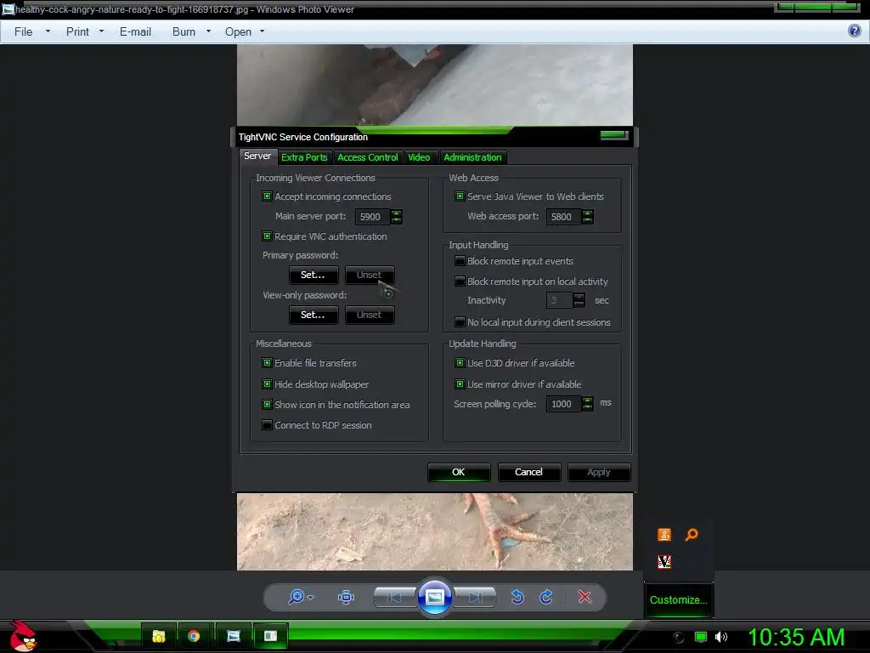Toggle Show icon in the notification area
This screenshot has width=870, height=653.
[x=267, y=405]
